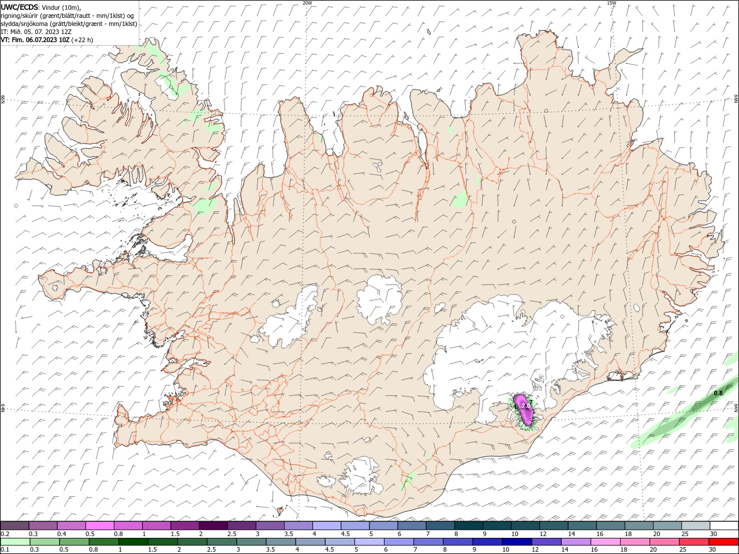This screenshot has height=554, width=739.
Task: Select the light lavender 4 swatch in upper legend
Action: (326, 526)
